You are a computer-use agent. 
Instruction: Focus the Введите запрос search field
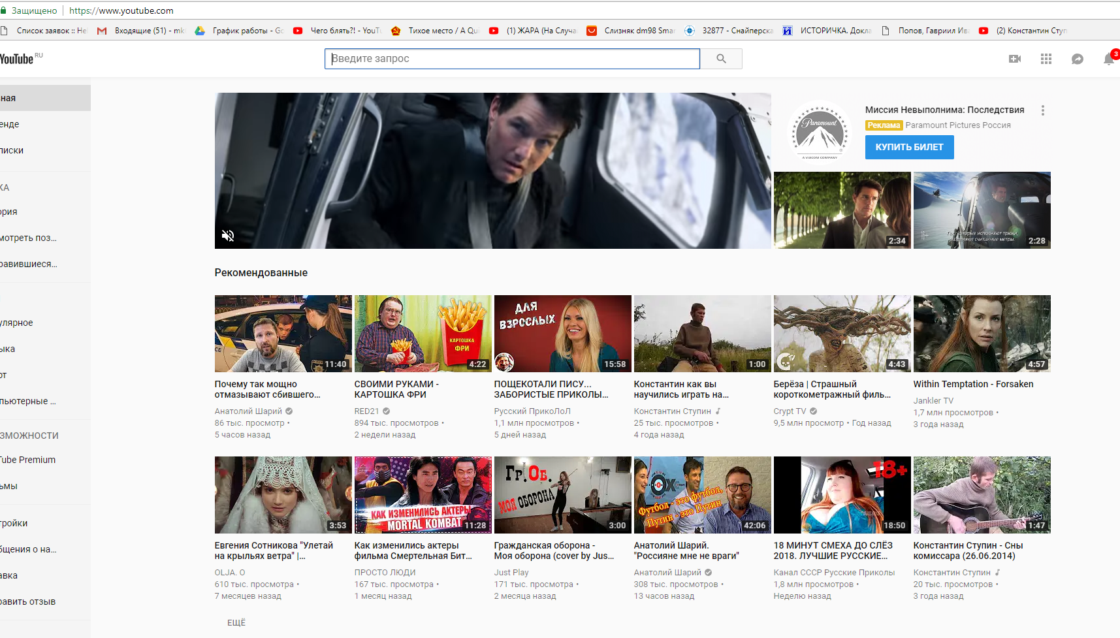click(x=512, y=59)
